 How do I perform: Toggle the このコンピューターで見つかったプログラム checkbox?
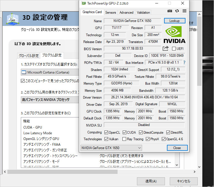pos(23,81)
